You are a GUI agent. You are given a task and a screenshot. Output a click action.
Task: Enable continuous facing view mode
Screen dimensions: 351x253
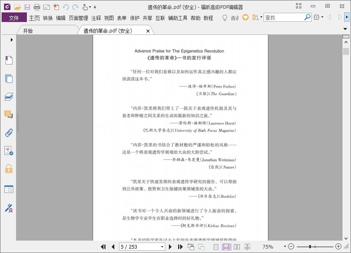[x=248, y=247]
